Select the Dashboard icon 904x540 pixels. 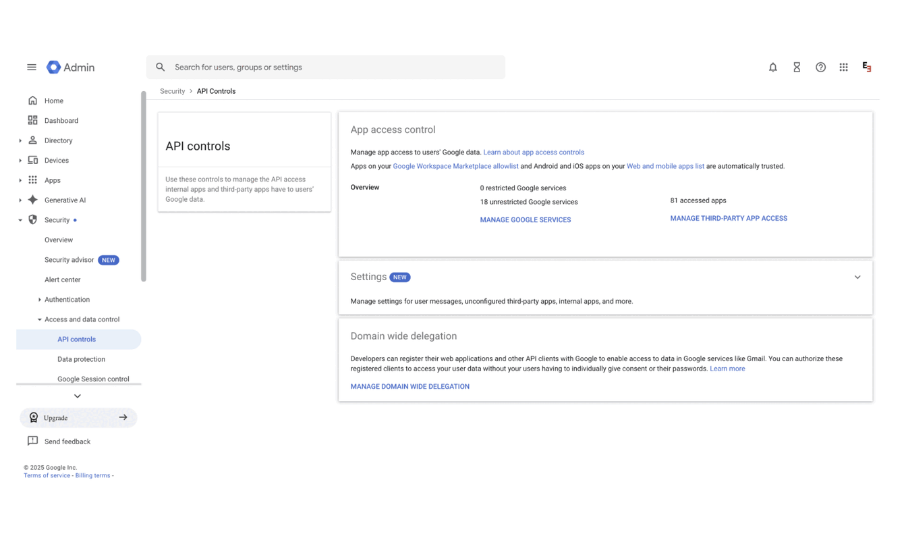point(32,120)
